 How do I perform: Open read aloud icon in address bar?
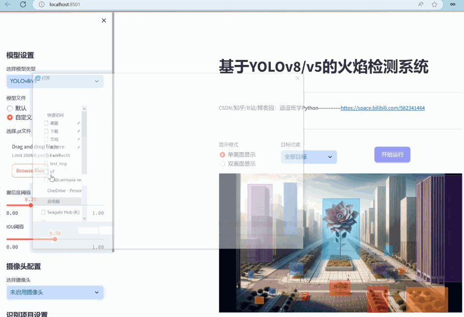click(421, 4)
